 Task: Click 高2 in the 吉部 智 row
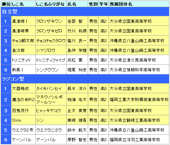pos(103,21)
